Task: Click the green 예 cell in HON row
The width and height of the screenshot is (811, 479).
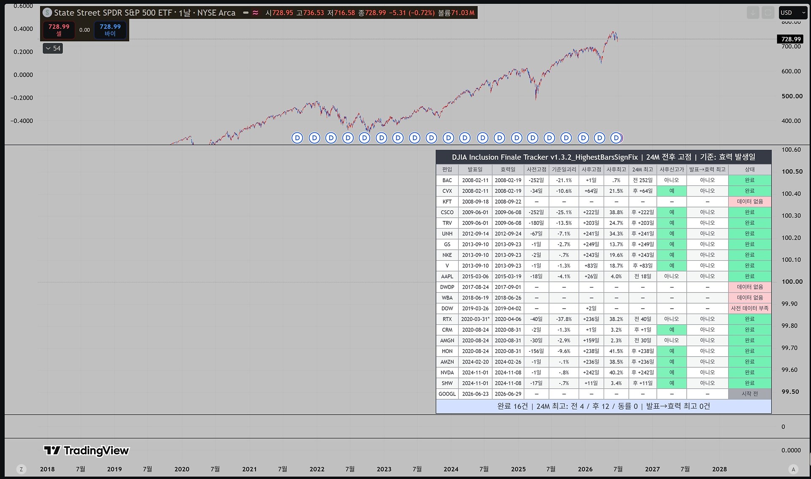Action: [x=672, y=351]
